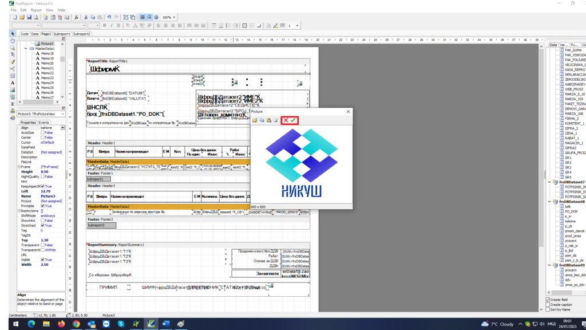Preview the report
This screenshot has width=586, height=330.
(x=36, y=17)
